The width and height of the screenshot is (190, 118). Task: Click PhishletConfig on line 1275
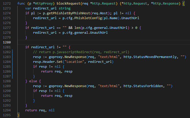(x=88, y=18)
